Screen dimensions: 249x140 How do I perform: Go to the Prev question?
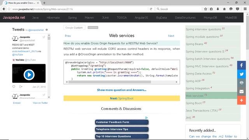[x=68, y=36]
